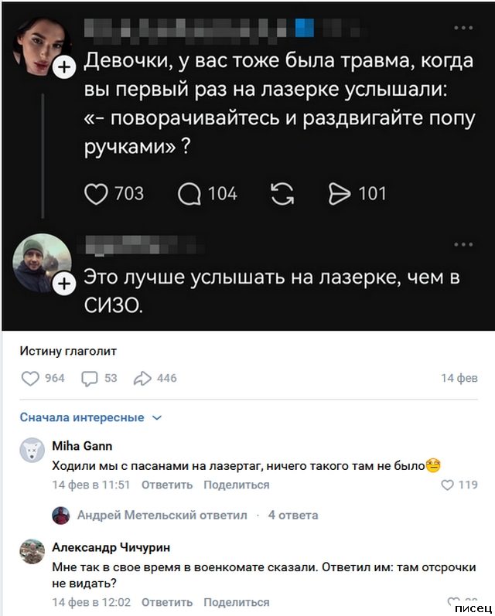Open comments on the post with 104 replies
Screen dimensions: 495x616
pos(189,193)
